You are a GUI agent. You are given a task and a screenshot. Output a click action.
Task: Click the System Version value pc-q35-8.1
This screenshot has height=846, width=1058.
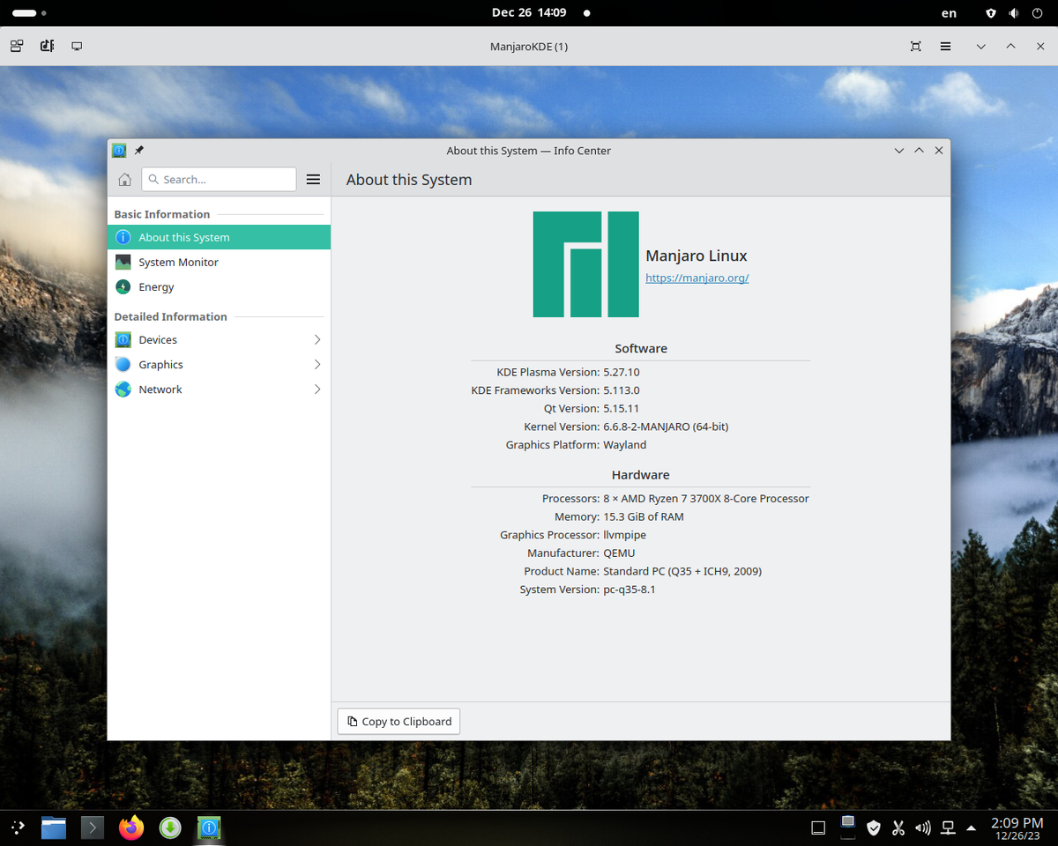click(x=630, y=590)
